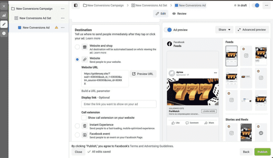Select New Conversions Ad Set in the tree

[36, 18]
